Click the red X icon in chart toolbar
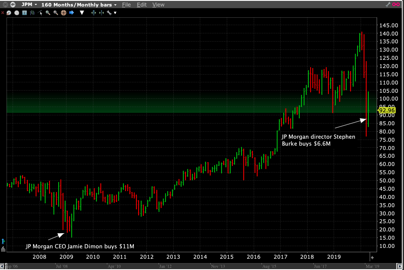404x270 pixels. coord(3,13)
